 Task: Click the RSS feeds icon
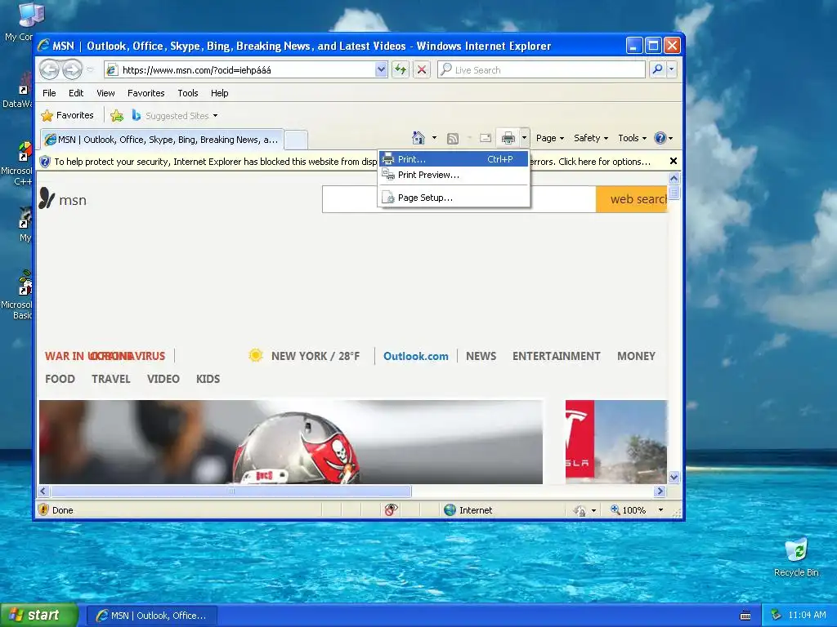click(453, 139)
